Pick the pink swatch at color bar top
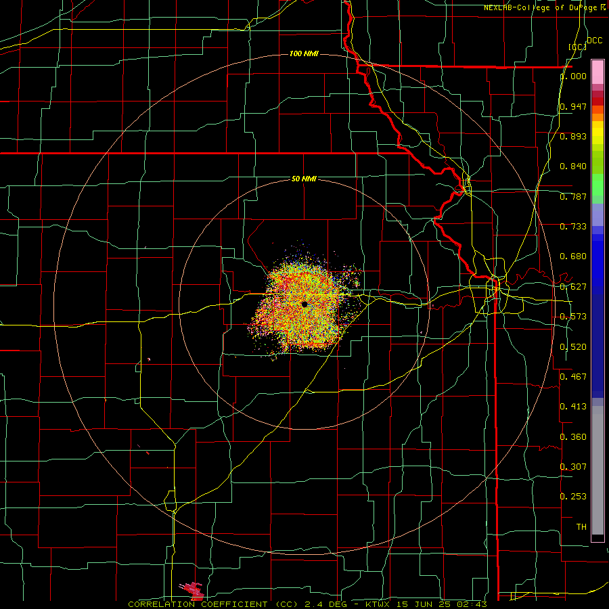This screenshot has height=609, width=609. tap(597, 72)
